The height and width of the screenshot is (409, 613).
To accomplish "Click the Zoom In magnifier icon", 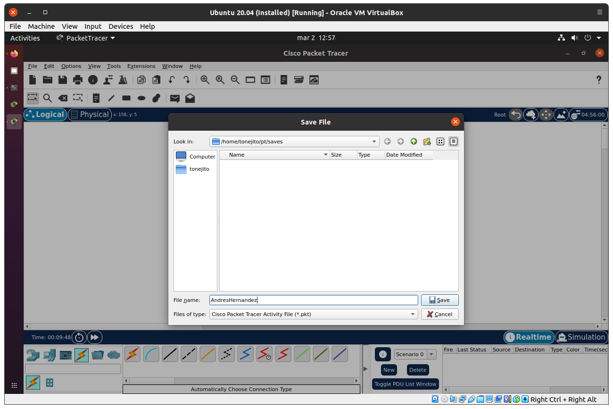I will pos(205,80).
